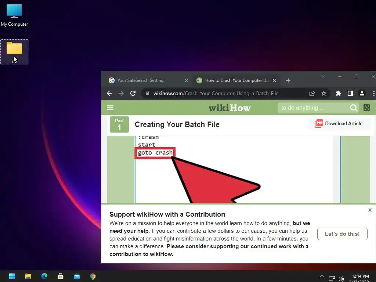Go to the wikiHow home logo

pos(229,108)
